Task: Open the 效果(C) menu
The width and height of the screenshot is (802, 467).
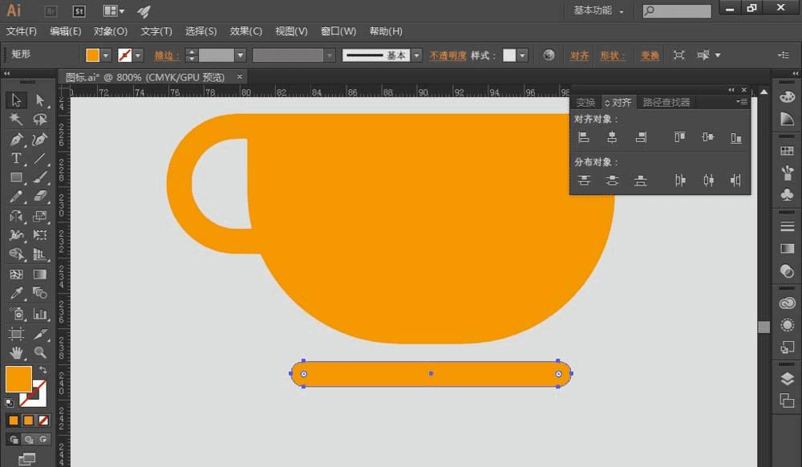Action: [245, 31]
